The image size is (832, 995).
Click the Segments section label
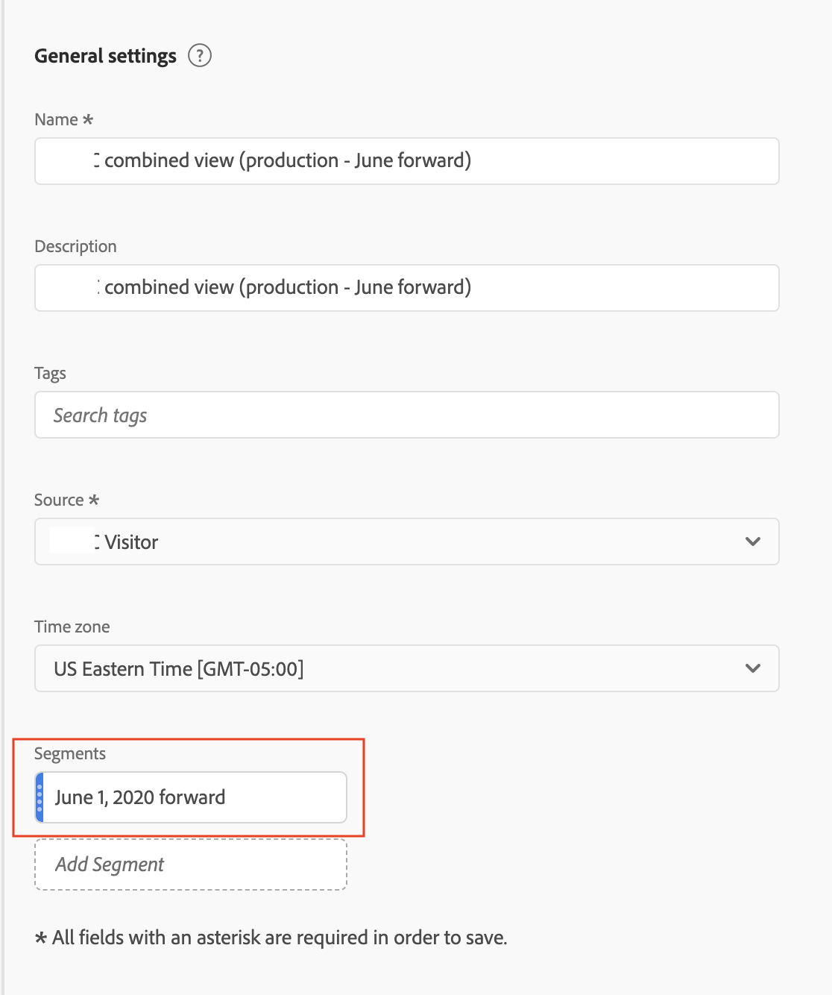click(x=70, y=753)
